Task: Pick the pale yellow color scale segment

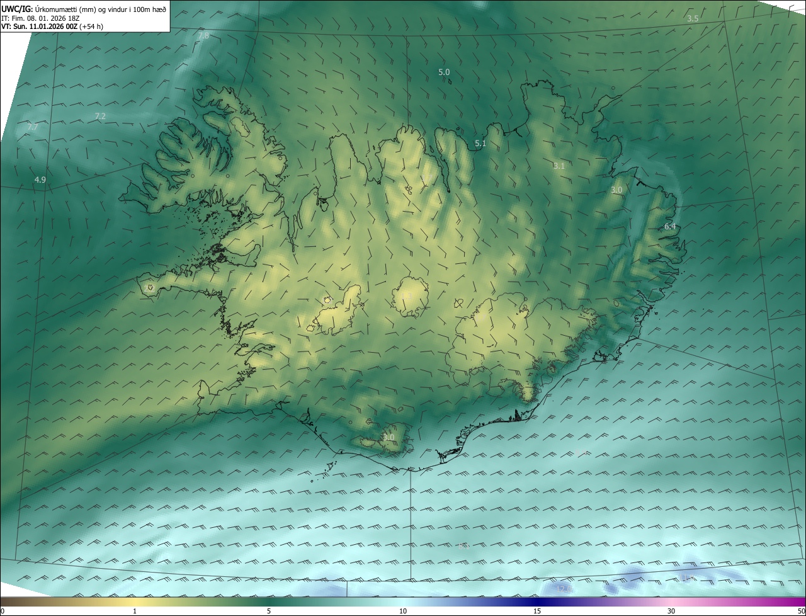Action: [x=135, y=602]
